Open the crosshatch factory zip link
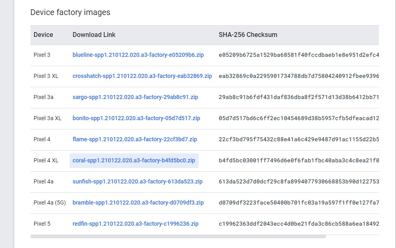 coord(142,76)
